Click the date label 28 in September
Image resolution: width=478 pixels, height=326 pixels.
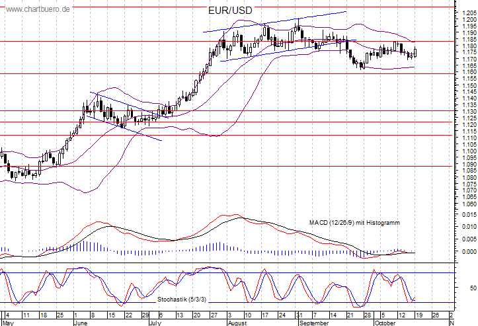[x=368, y=315]
